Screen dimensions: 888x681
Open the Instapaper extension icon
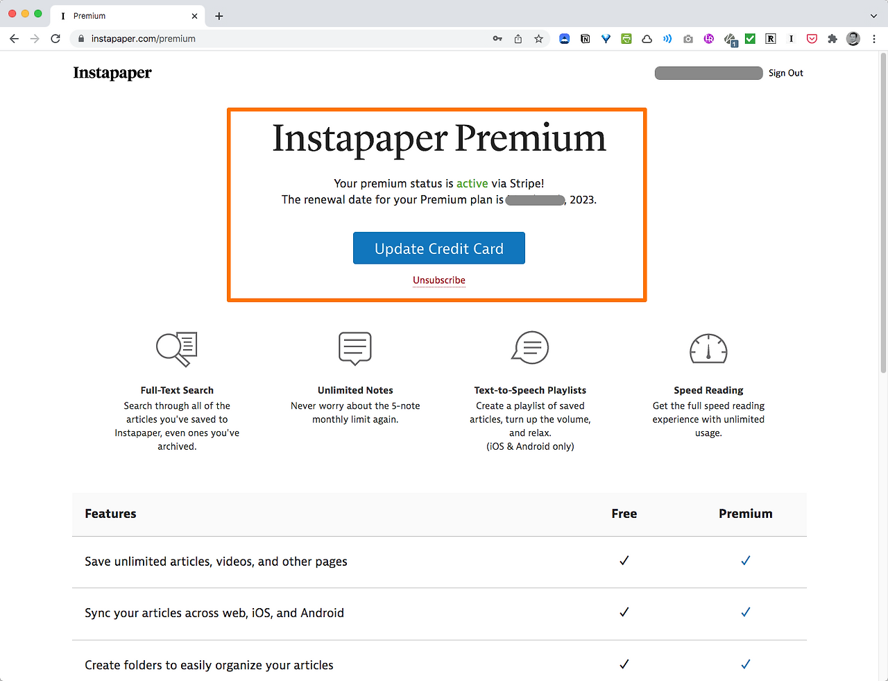[791, 39]
